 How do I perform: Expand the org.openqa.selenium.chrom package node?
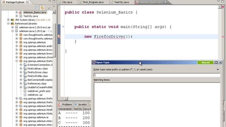pyautogui.click(x=17, y=57)
